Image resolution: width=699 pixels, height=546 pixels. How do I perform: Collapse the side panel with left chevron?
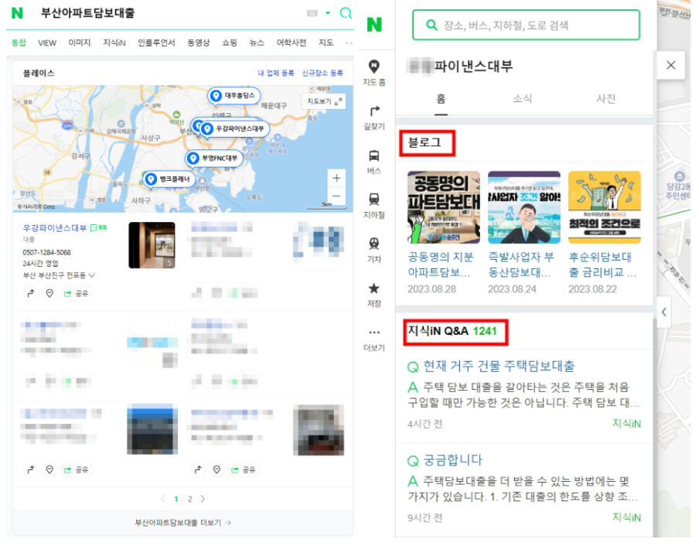tap(663, 312)
